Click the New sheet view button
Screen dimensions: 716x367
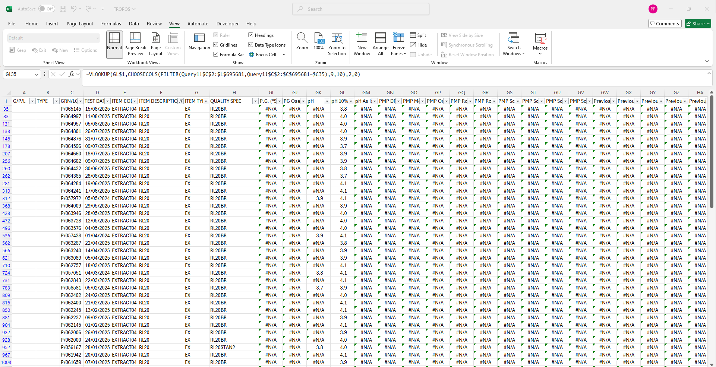coord(60,50)
